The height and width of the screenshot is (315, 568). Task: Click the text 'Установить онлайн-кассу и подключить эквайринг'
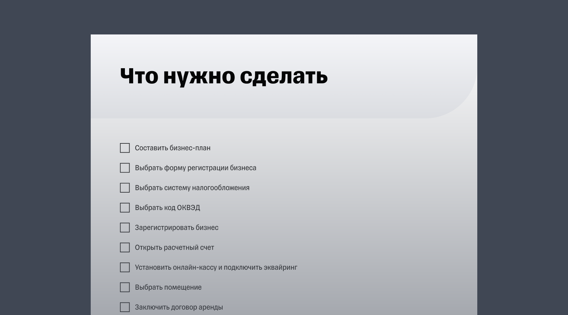point(216,267)
